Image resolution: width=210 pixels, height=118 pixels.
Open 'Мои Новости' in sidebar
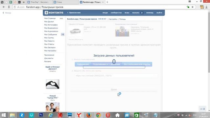tap(49, 41)
